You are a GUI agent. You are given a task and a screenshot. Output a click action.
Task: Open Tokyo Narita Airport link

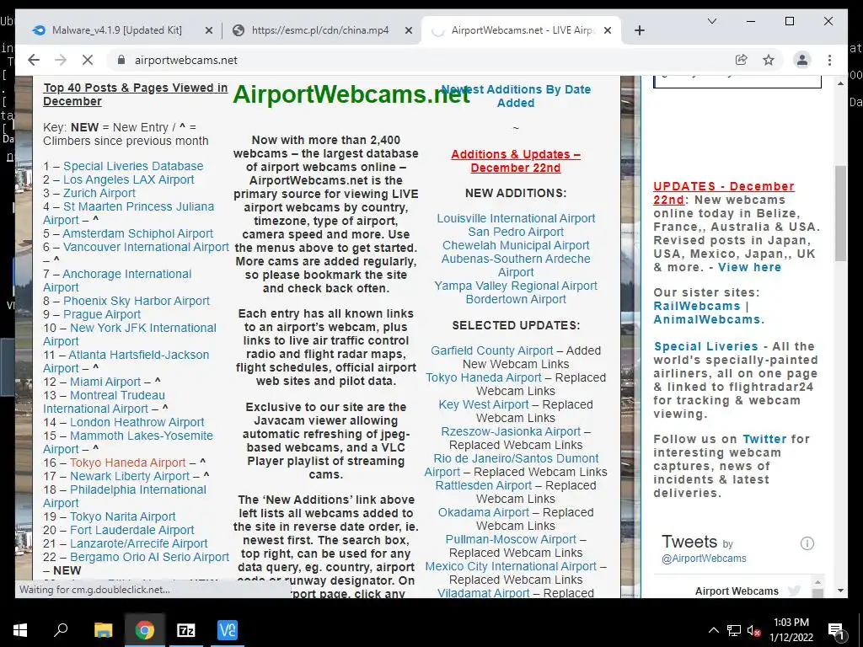click(123, 516)
